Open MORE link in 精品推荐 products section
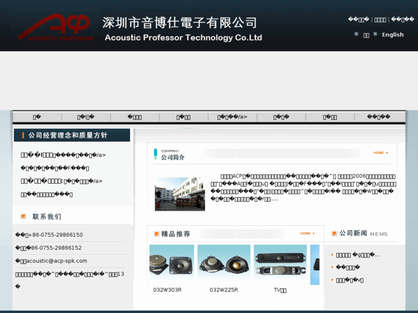Screen dimensions: 418x313 [x=307, y=233]
